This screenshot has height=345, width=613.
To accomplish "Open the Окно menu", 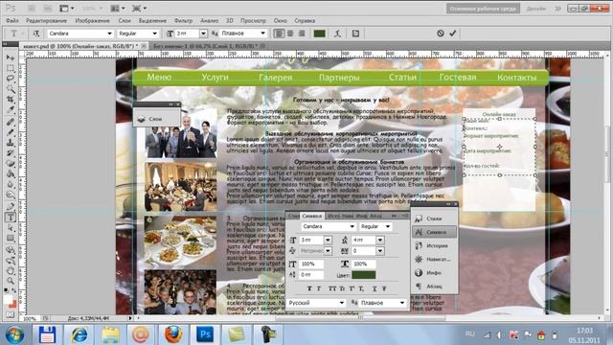I will click(x=281, y=21).
